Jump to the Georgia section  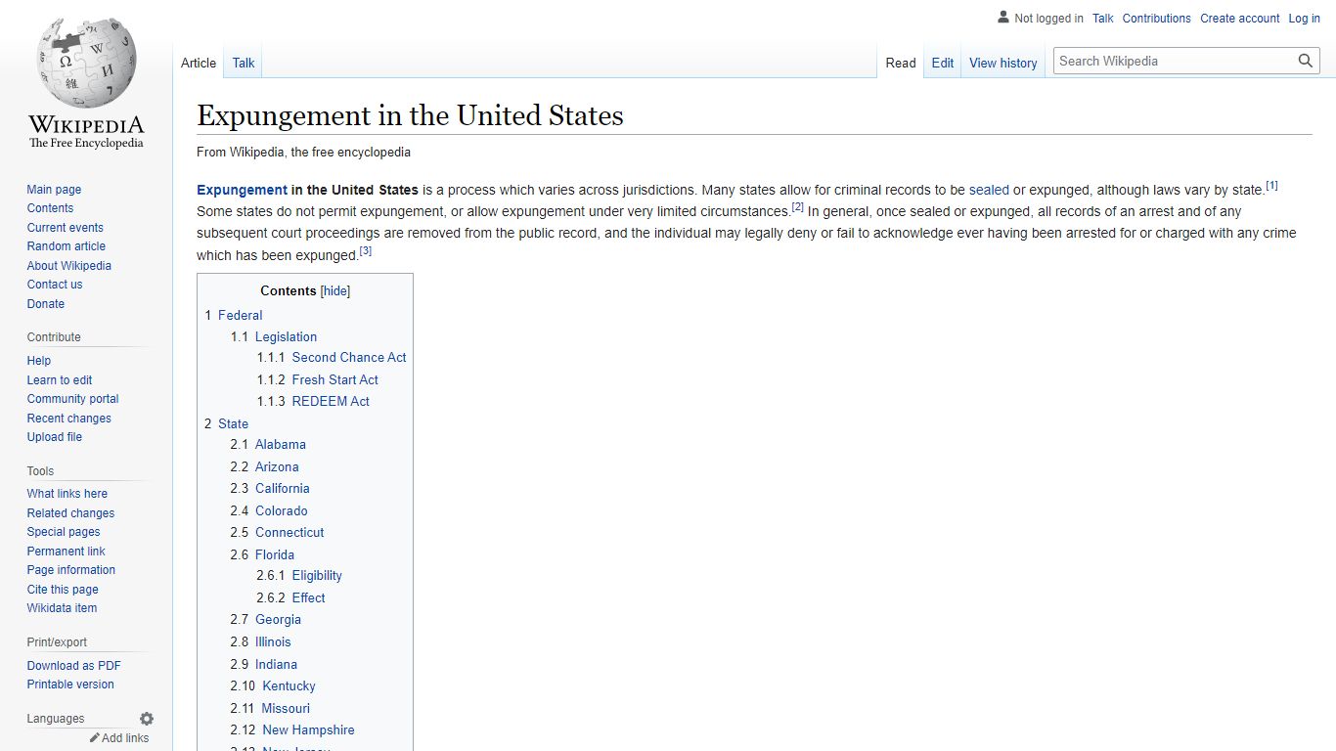266,619
